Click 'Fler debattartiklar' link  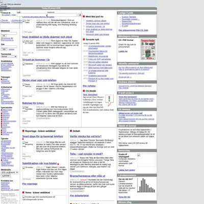click(x=80, y=196)
